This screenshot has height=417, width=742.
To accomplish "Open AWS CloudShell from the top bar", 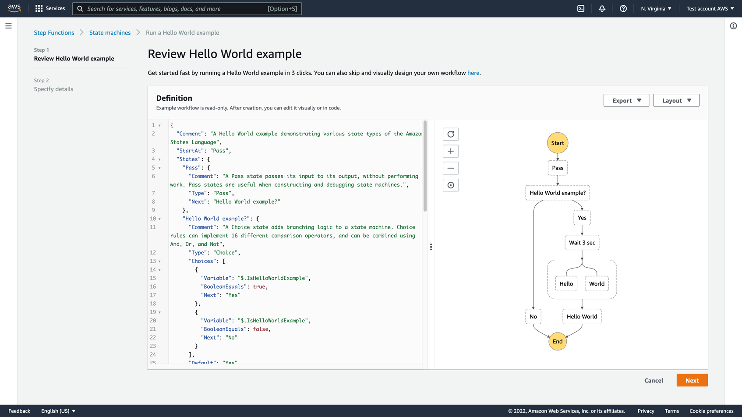I will 580,8.
